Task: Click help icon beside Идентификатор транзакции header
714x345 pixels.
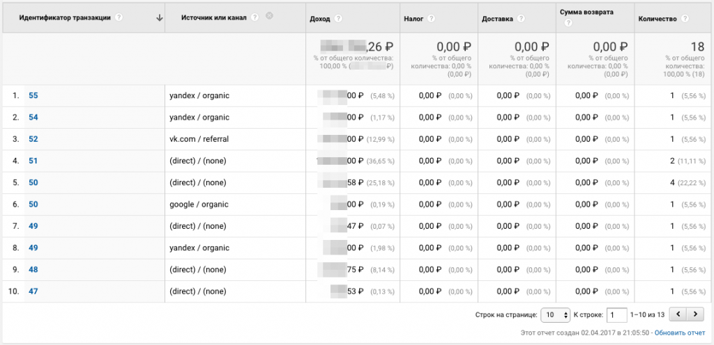Action: click(x=119, y=17)
